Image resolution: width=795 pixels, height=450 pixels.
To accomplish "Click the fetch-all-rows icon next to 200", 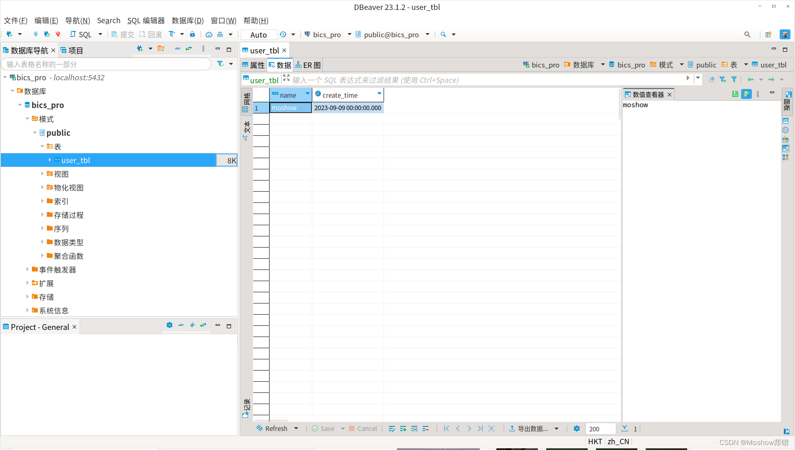I will tap(625, 429).
